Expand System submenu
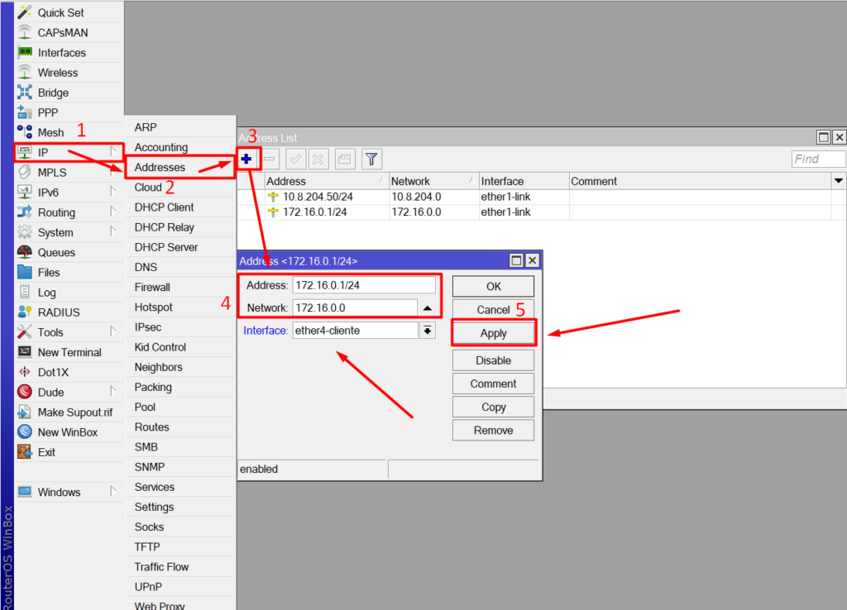This screenshot has height=610, width=847. pyautogui.click(x=112, y=231)
